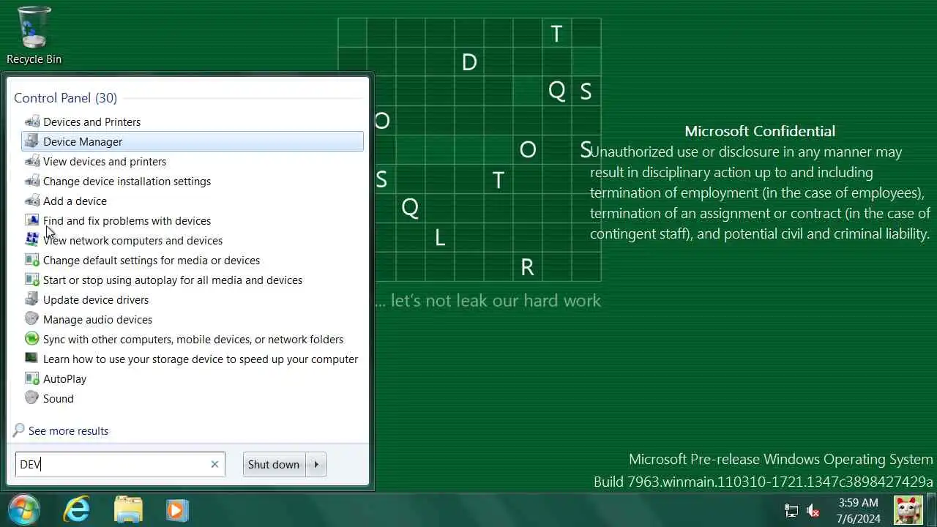The height and width of the screenshot is (527, 937).
Task: Click the Add a device icon
Action: 31,201
